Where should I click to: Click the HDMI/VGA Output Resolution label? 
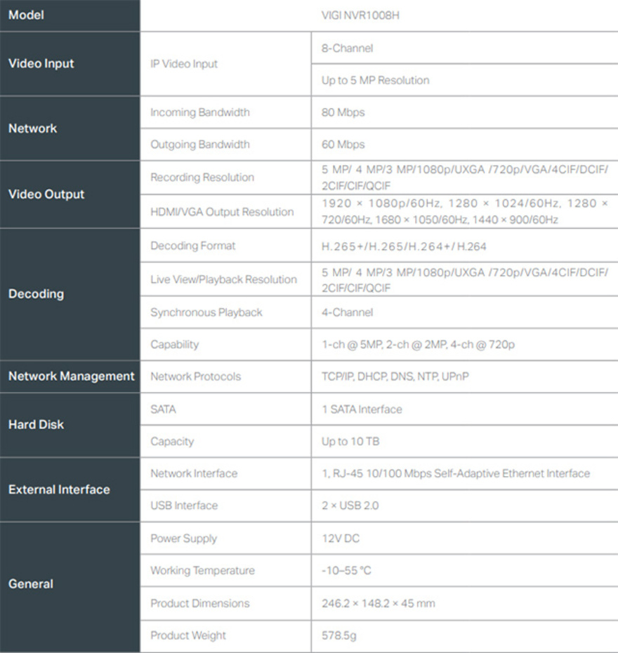222,212
